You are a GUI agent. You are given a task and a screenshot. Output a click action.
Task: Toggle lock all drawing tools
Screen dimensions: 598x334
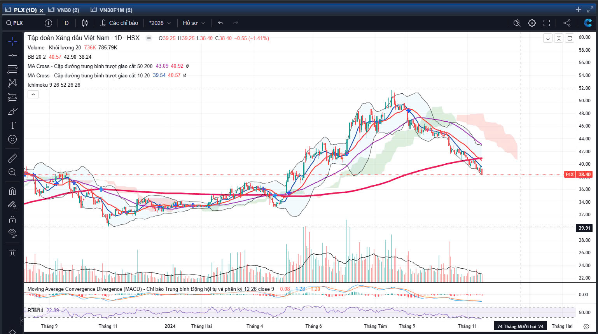point(12,219)
